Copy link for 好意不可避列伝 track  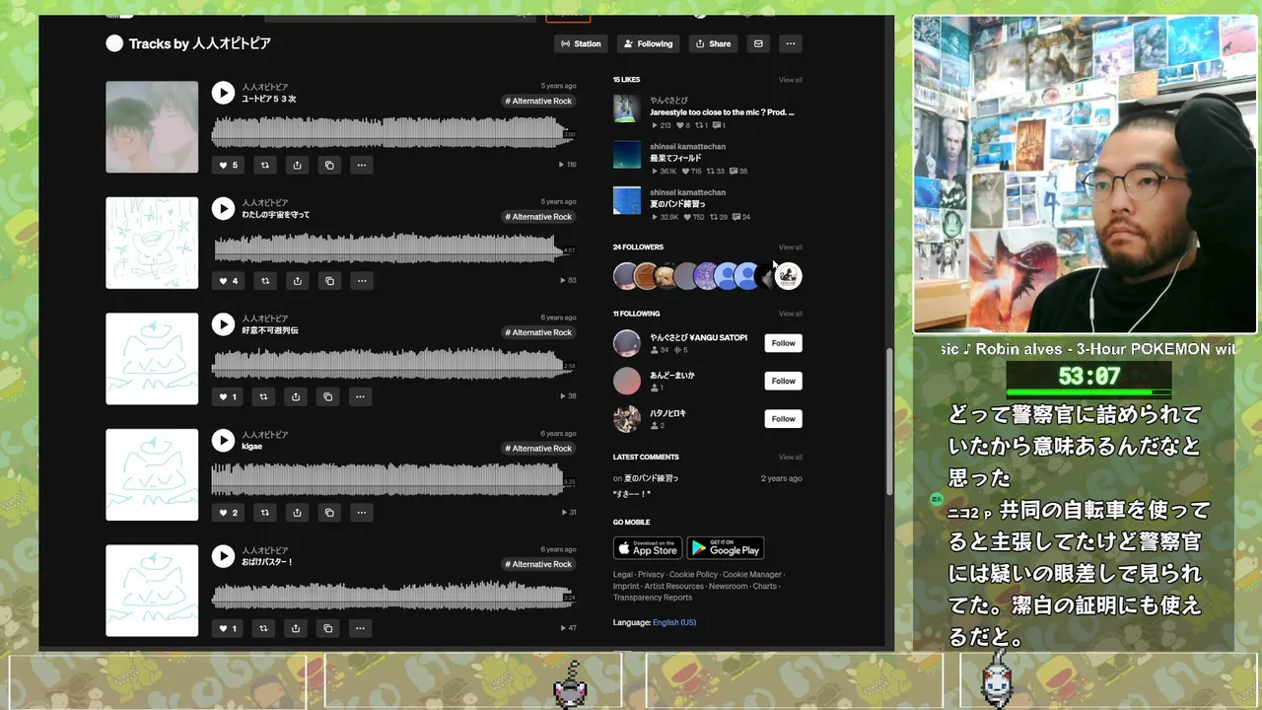tap(328, 396)
